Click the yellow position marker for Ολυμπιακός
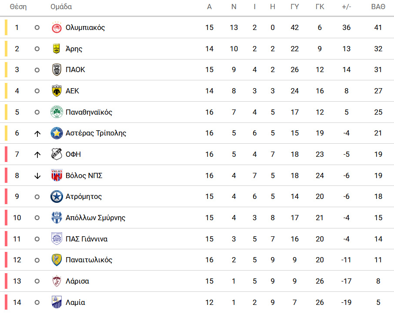394x314 pixels. (6, 27)
